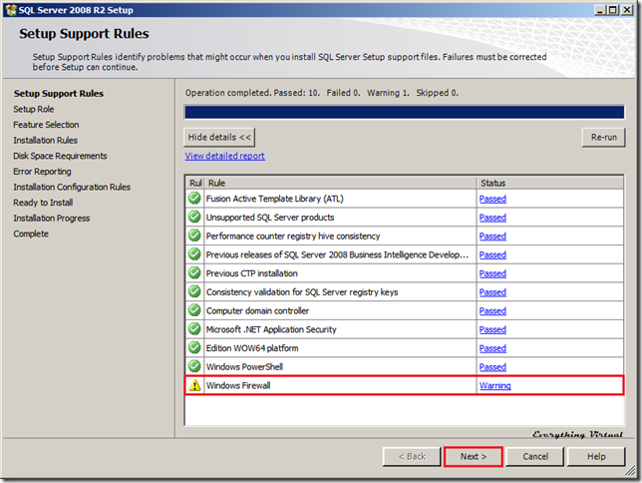Click the Operation completed status summary text
Screen dimensions: 642x483
pos(321,93)
